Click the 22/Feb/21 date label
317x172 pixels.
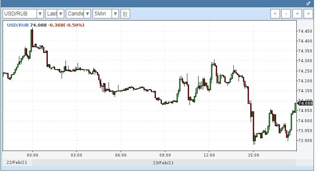coord(17,162)
